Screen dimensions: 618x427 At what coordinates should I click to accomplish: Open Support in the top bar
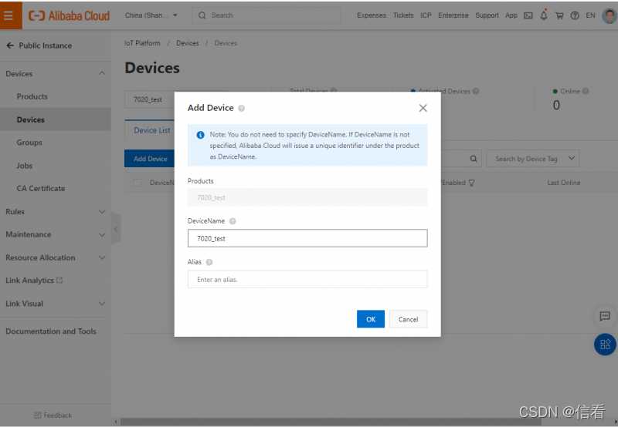[487, 15]
